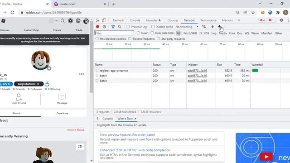Click the thumbs up reputation icon
The height and width of the screenshot is (163, 290).
point(47,84)
